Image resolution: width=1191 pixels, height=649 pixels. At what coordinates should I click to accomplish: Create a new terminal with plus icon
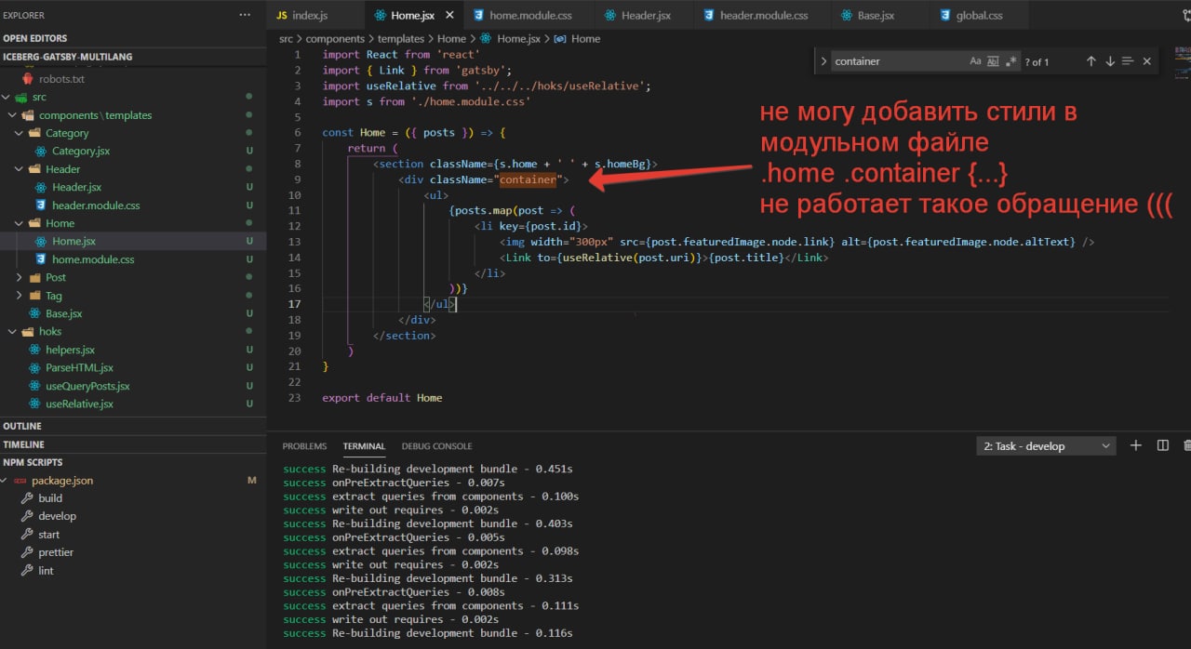tap(1135, 446)
